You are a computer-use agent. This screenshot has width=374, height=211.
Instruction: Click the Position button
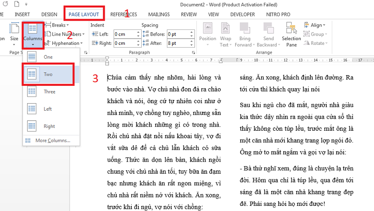pyautogui.click(x=208, y=35)
